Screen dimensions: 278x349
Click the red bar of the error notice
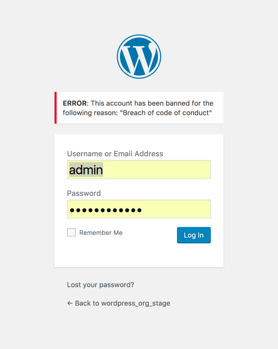[x=55, y=108]
